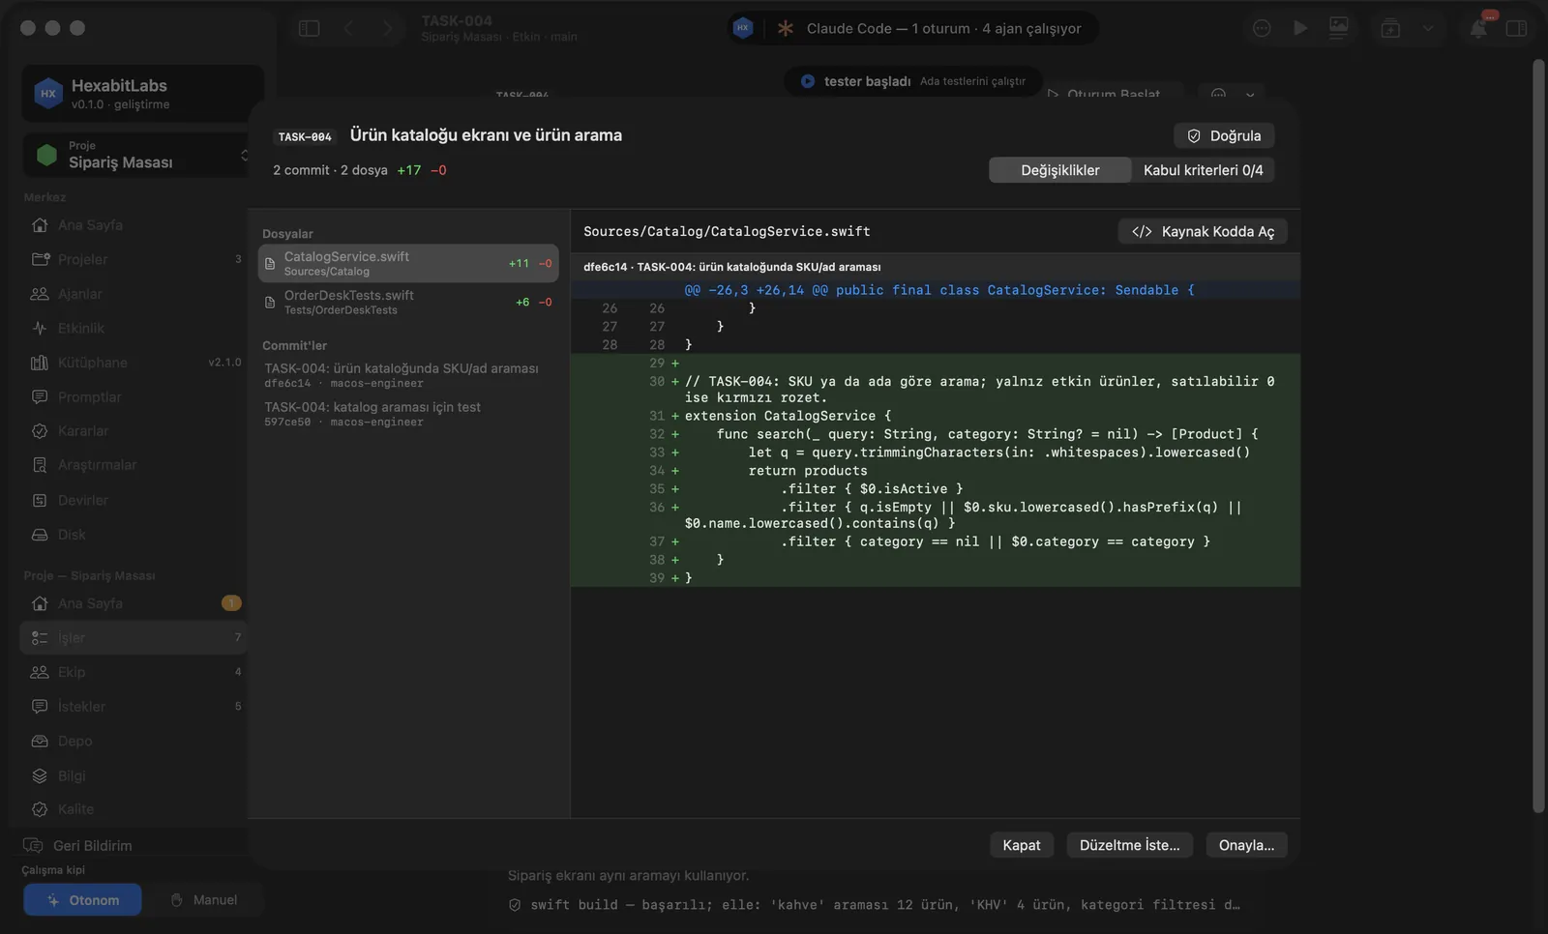This screenshot has width=1548, height=934.
Task: Click the swift build başarılı status line
Action: [874, 905]
